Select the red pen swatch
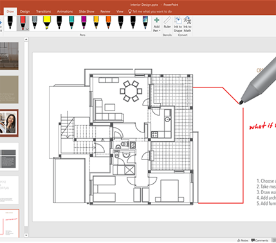 click(x=22, y=22)
